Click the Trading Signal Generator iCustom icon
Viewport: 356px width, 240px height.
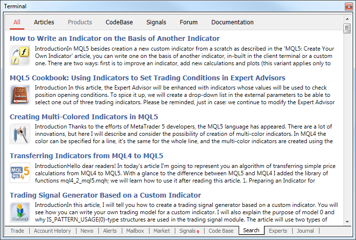tap(20, 212)
